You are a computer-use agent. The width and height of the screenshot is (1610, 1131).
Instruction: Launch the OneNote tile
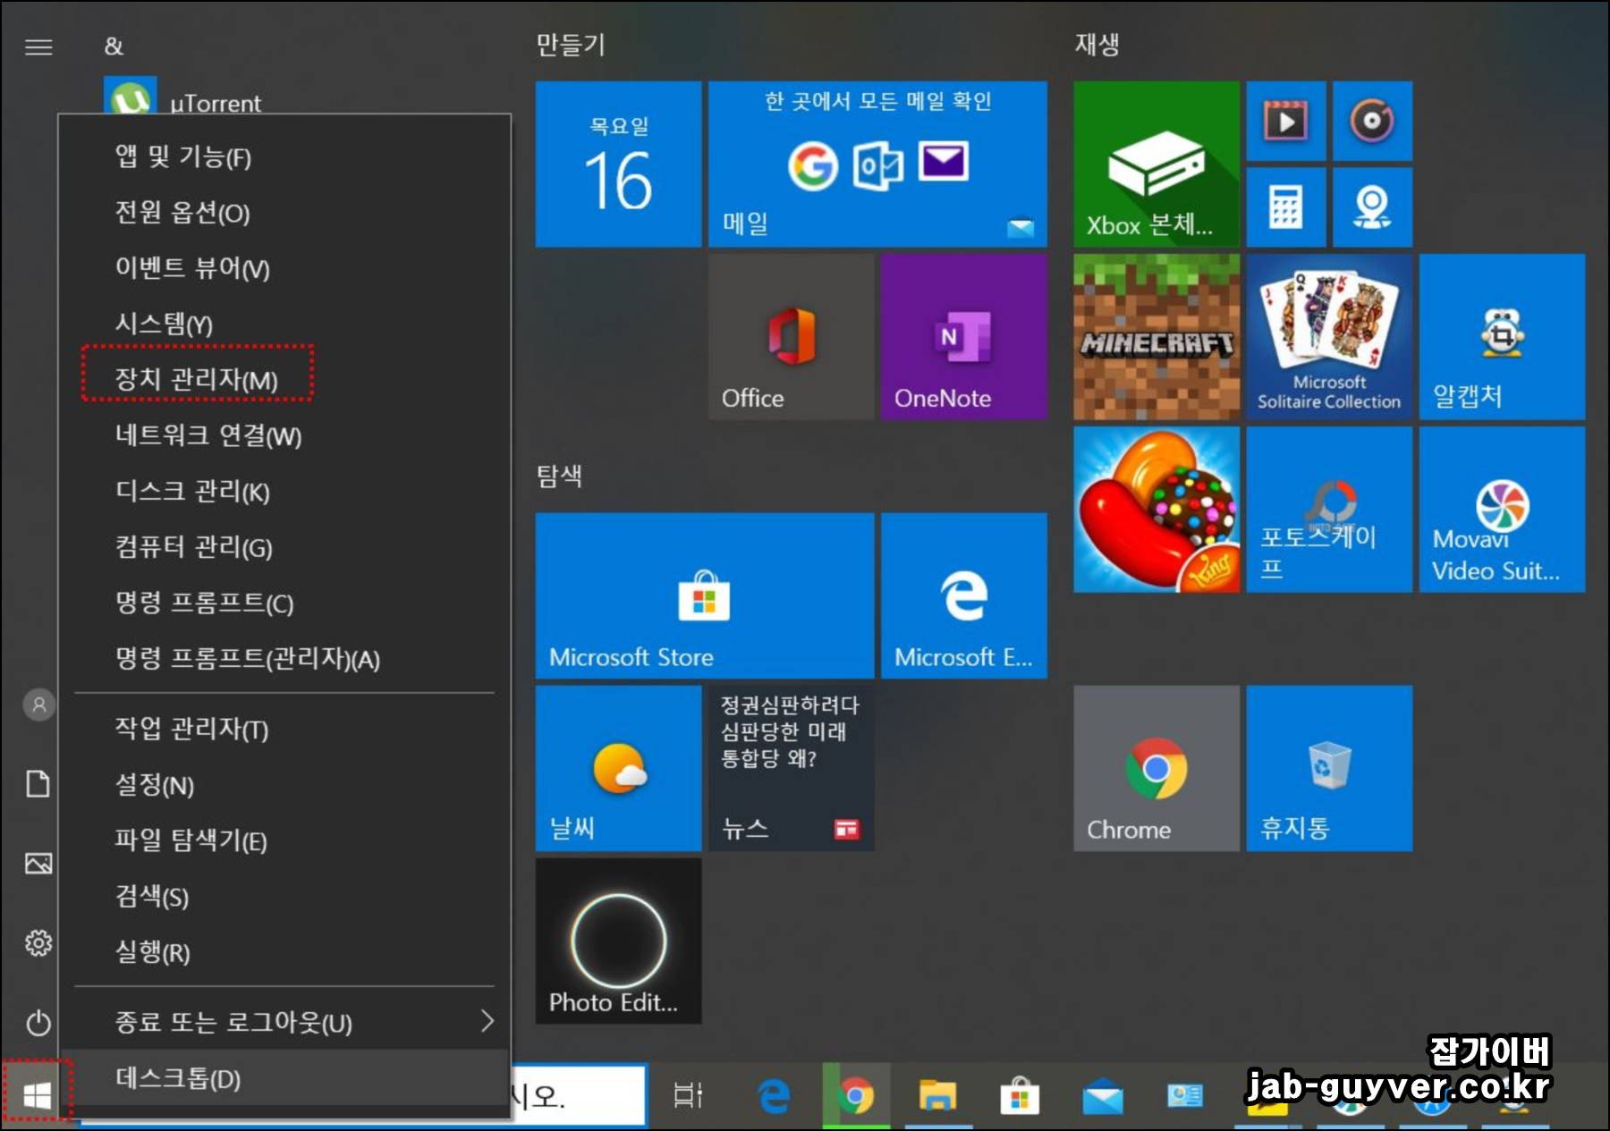[x=963, y=336]
